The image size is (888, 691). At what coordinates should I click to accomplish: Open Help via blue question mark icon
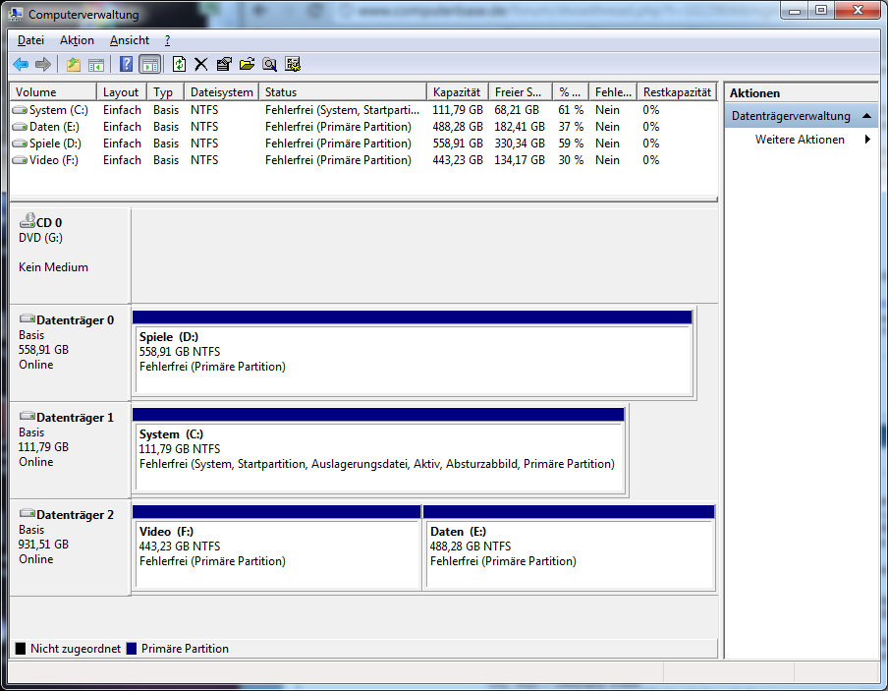click(127, 64)
